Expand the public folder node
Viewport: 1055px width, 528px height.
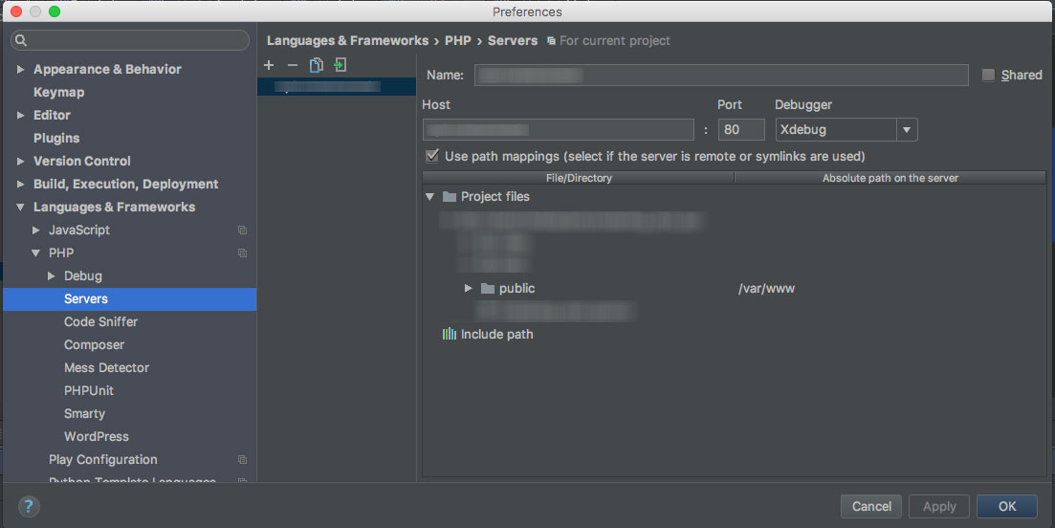pos(468,289)
